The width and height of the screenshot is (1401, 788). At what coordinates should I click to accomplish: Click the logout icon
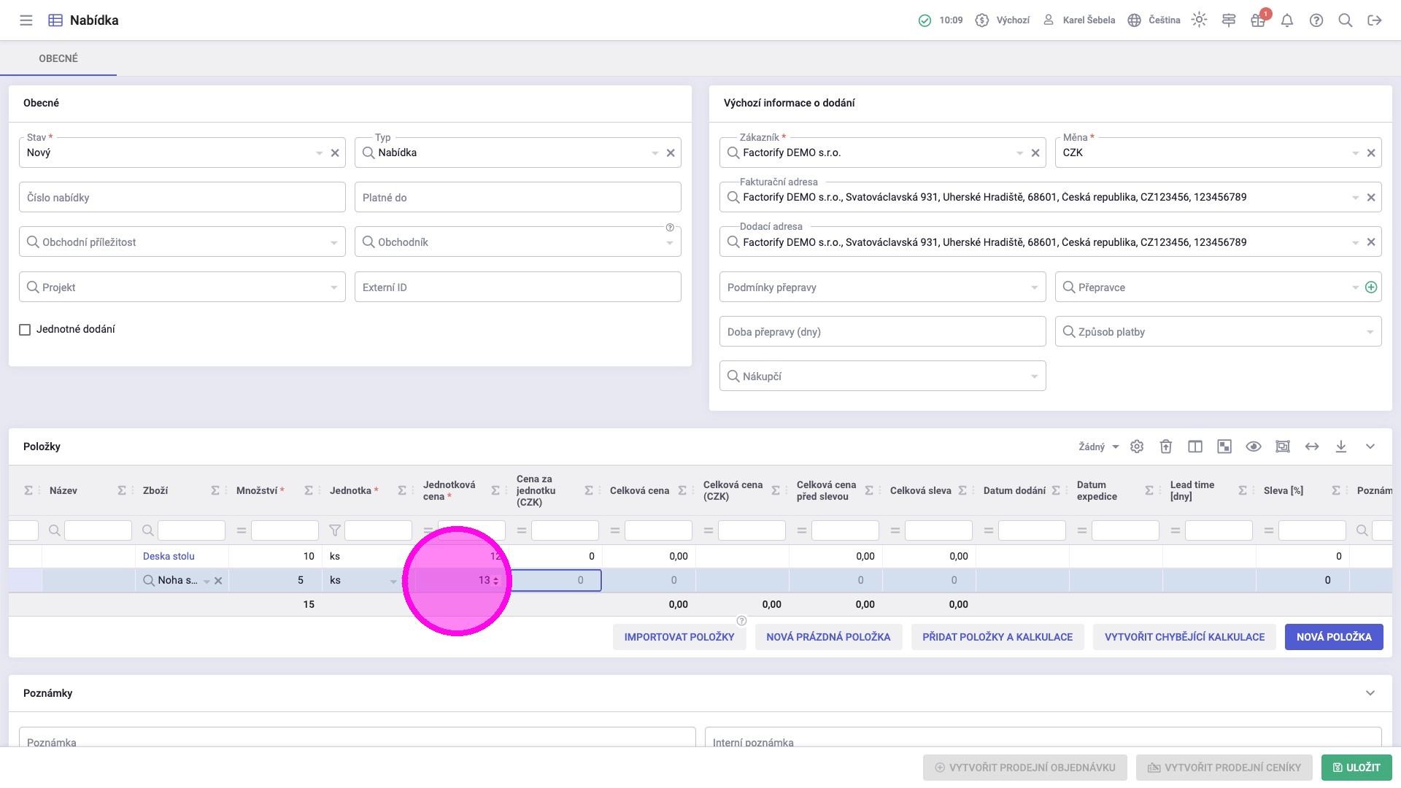pyautogui.click(x=1375, y=20)
